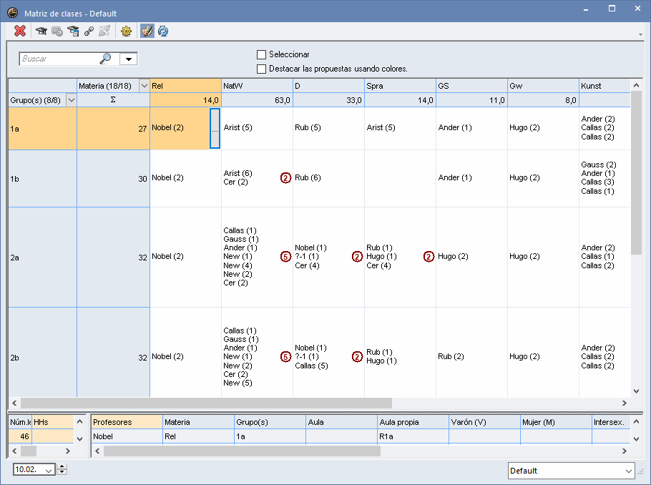Click the red X delete icon
Screen dimensions: 651x485
click(x=20, y=31)
